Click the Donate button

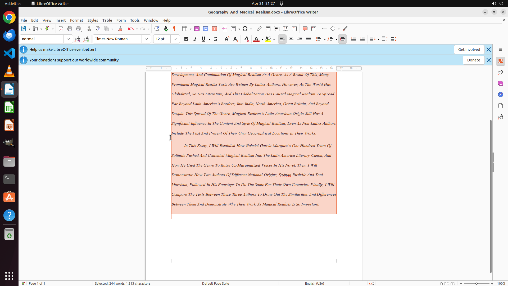point(473,60)
